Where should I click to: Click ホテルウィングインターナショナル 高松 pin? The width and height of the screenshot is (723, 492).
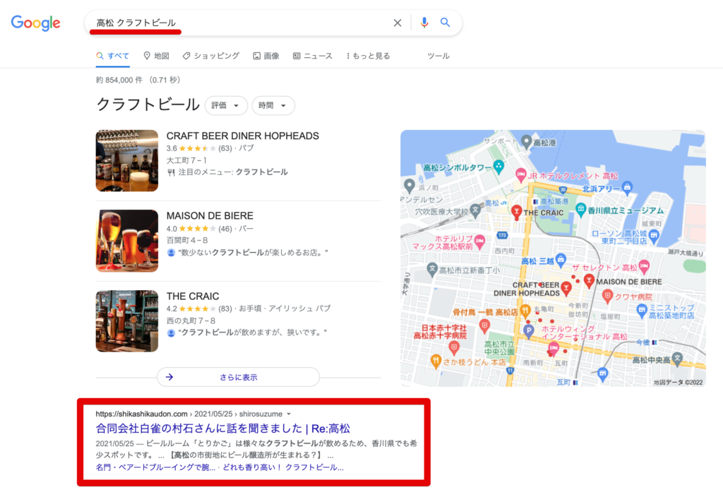[x=554, y=349]
